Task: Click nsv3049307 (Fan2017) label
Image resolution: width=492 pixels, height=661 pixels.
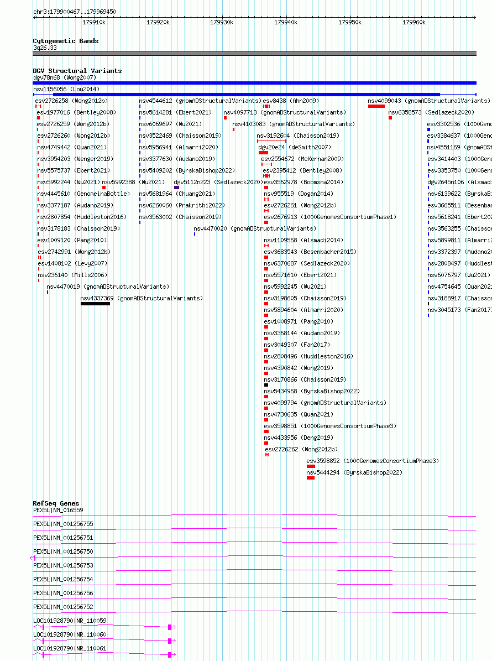Action: 297,345
